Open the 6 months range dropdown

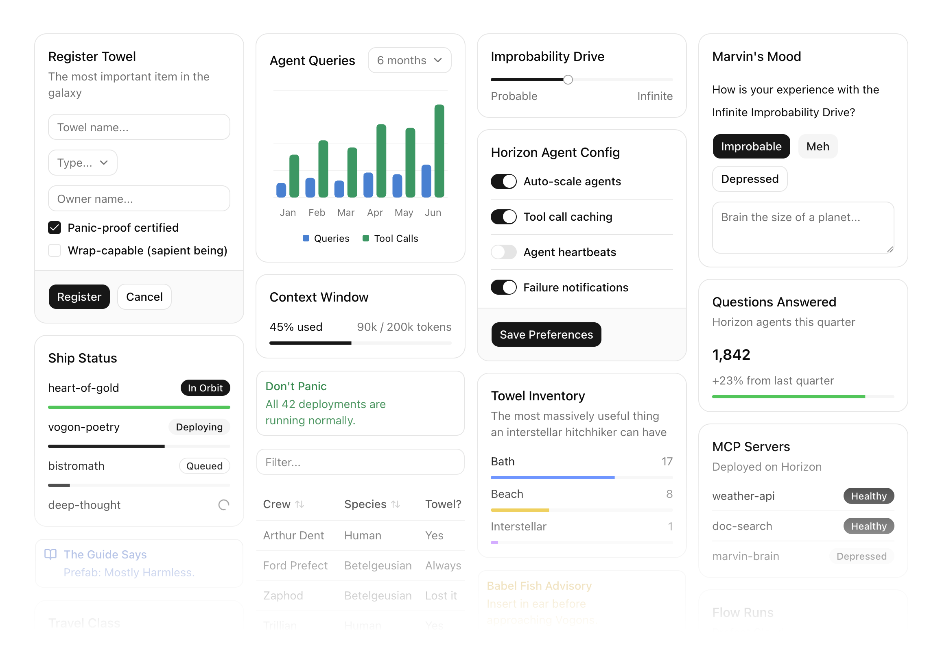tap(409, 61)
